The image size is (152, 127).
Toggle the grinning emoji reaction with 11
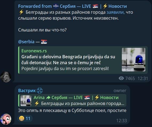coord(25,118)
